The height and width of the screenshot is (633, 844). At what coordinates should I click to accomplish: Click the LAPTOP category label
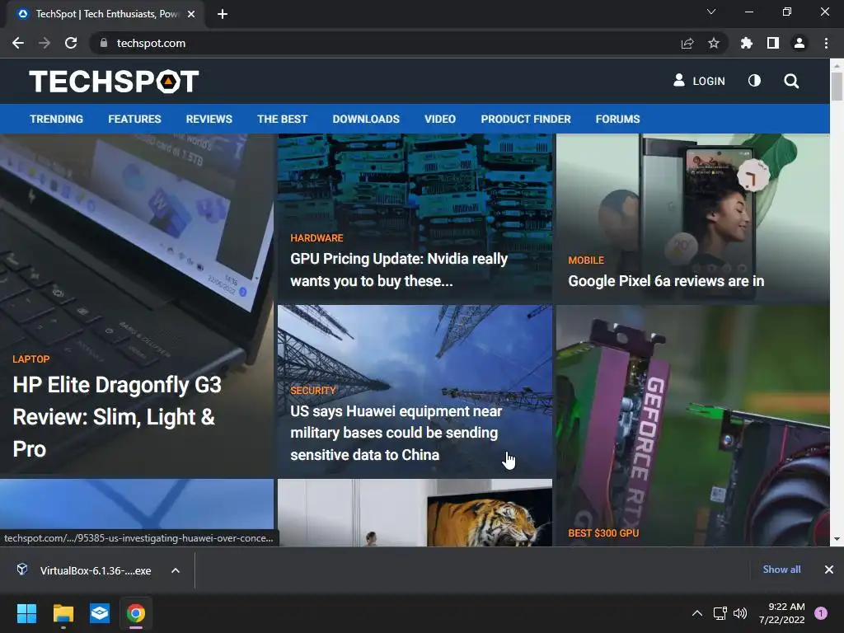click(31, 359)
